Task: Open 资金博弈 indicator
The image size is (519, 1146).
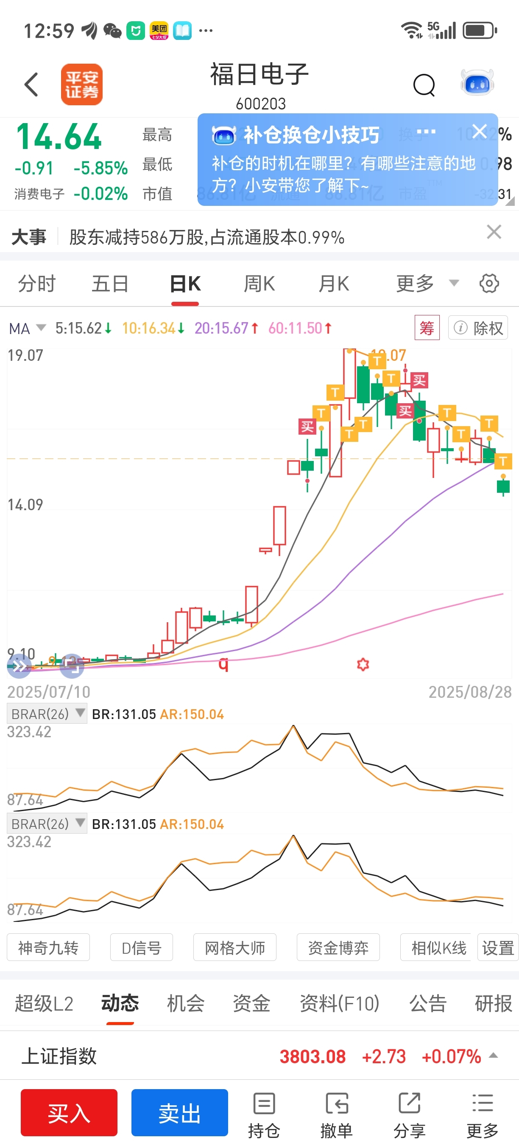Action: click(338, 948)
